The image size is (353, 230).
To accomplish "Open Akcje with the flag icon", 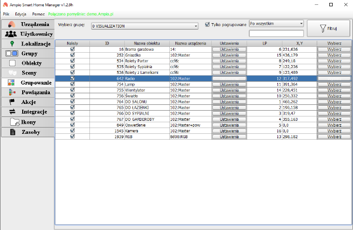I will [28, 102].
